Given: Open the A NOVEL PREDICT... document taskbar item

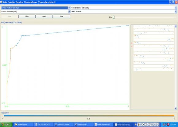Looking at the screenshot, I should pos(44,125).
